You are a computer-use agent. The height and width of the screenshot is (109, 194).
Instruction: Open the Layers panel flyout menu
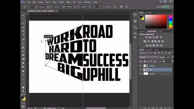point(172,50)
